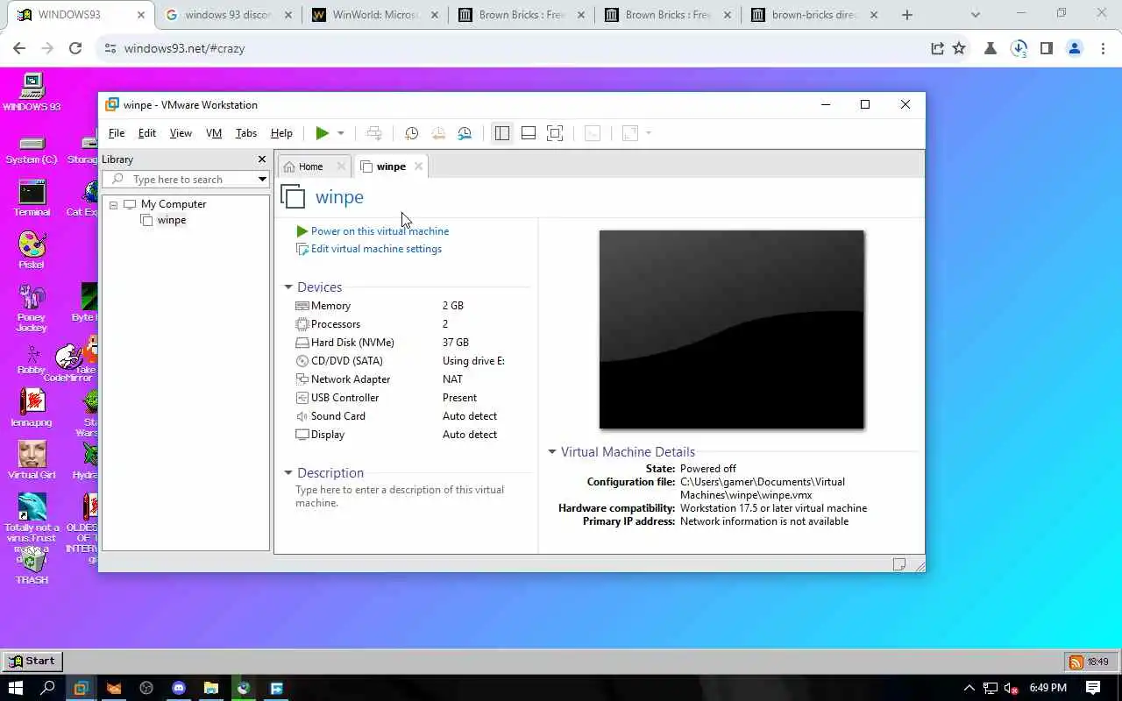
Task: Open the Tabs menu
Action: click(246, 133)
